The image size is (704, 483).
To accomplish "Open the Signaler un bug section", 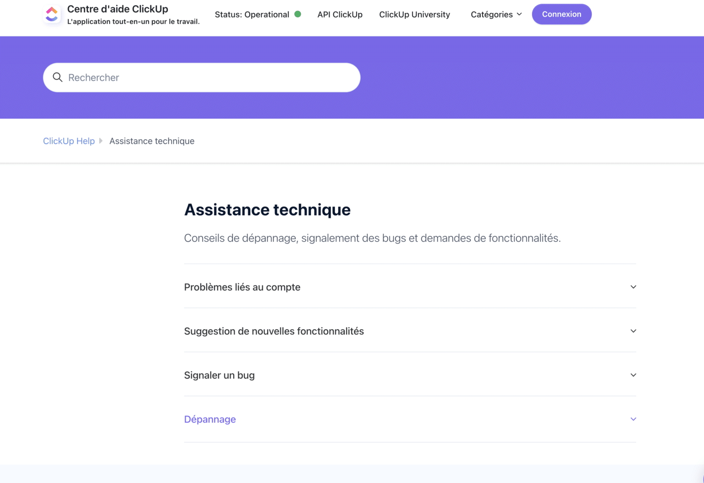I will (219, 375).
